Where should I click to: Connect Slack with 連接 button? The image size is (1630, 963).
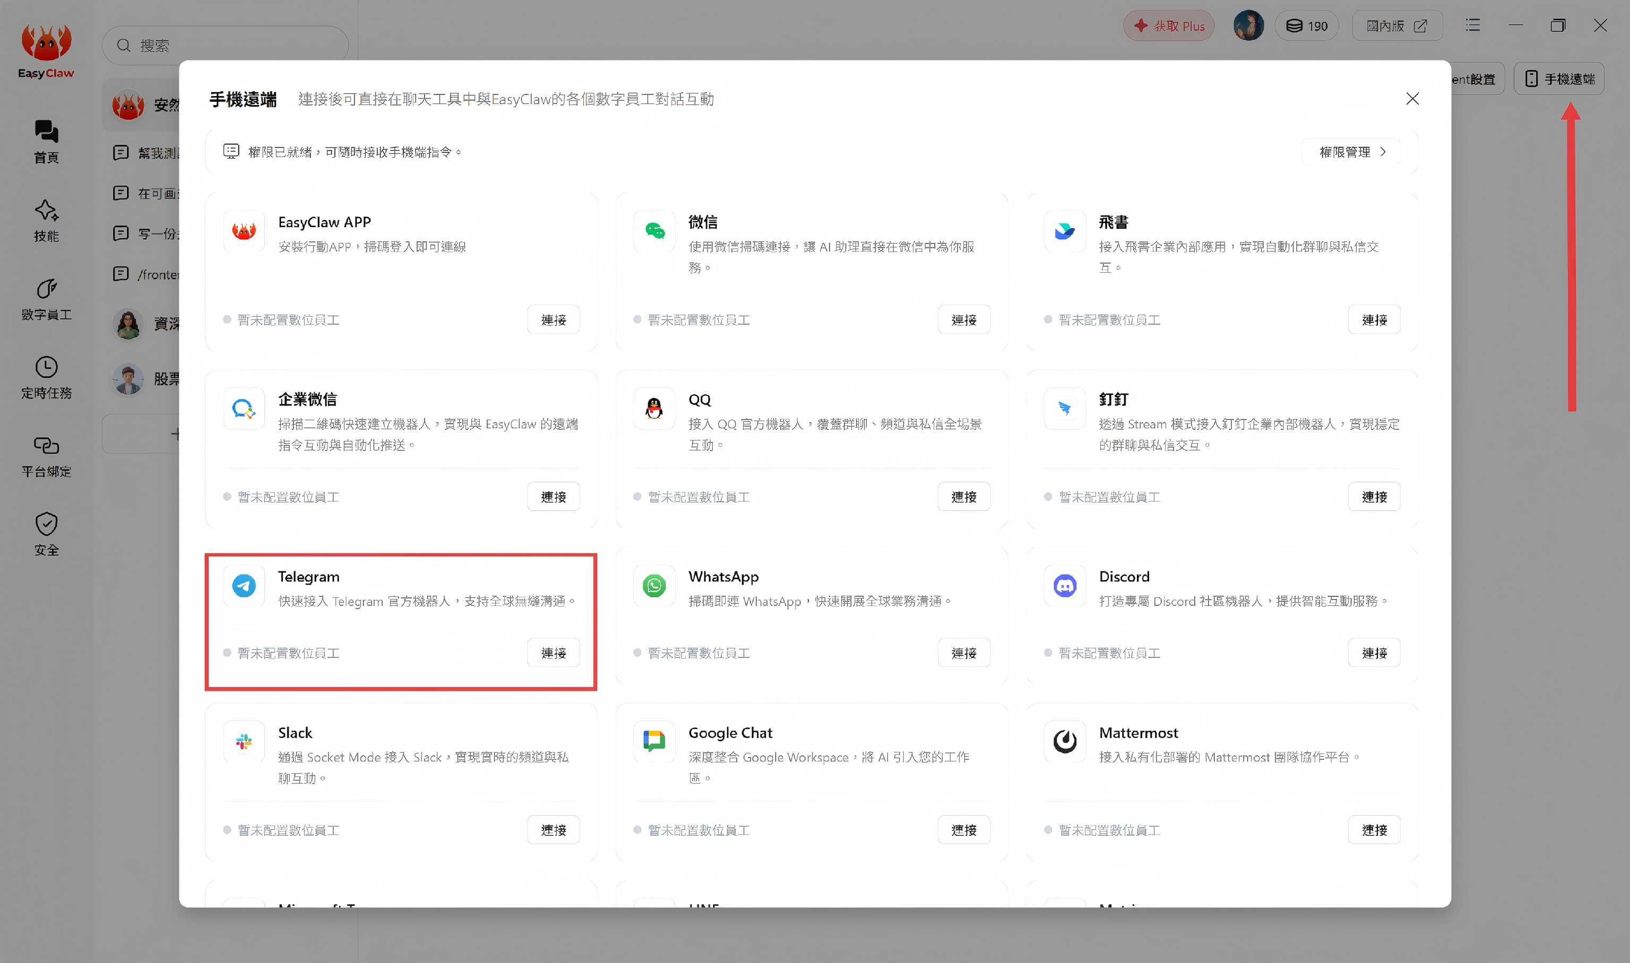coord(554,830)
